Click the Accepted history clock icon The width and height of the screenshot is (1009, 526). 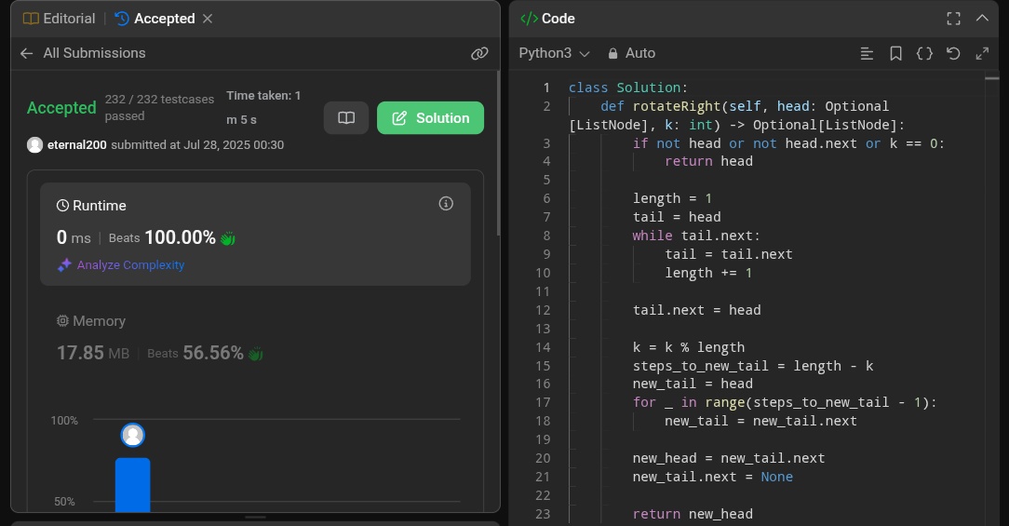(122, 19)
